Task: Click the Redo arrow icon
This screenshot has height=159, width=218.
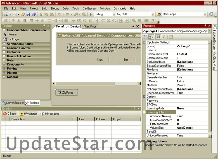Action: click(x=67, y=14)
